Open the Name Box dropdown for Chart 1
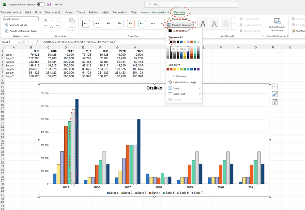Viewport: 305px width, 210px height. pyautogui.click(x=19, y=42)
